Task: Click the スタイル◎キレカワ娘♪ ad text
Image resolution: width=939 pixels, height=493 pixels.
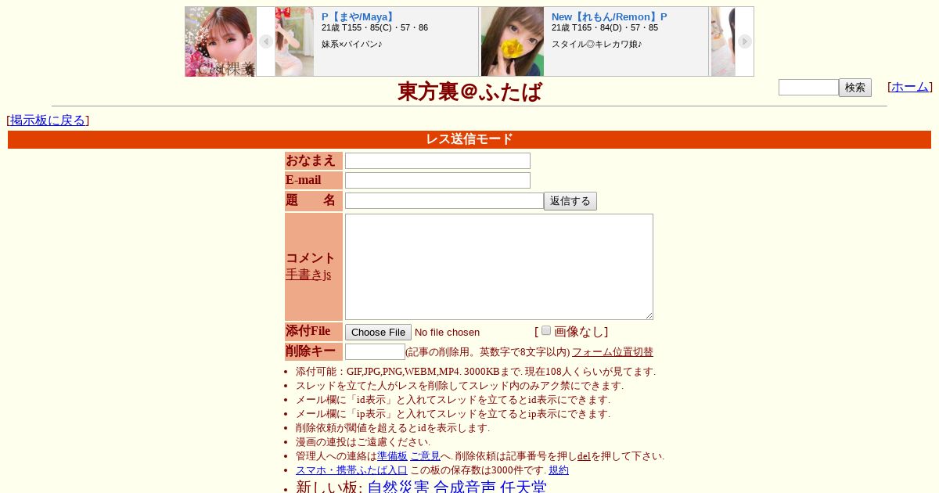Action: click(596, 44)
